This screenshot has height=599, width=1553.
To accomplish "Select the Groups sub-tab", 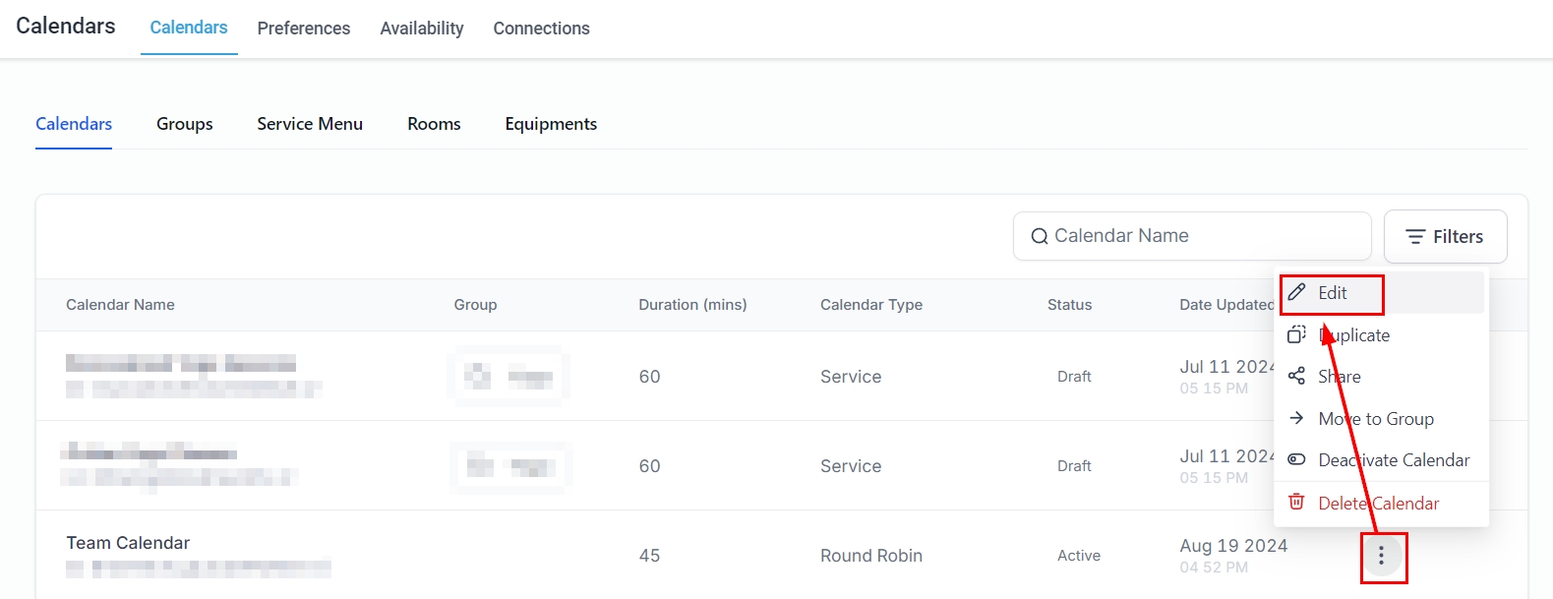I will 185,124.
